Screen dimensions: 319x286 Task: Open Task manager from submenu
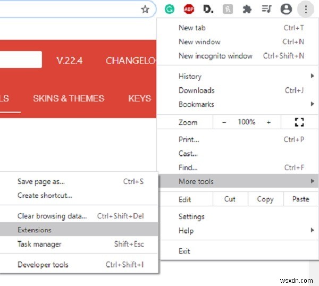pos(79,244)
